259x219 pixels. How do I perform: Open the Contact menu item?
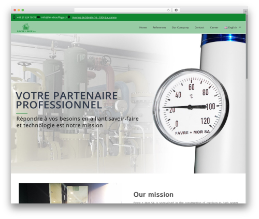click(199, 27)
